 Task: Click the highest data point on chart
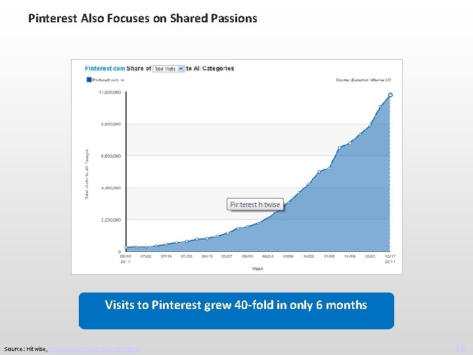[390, 95]
